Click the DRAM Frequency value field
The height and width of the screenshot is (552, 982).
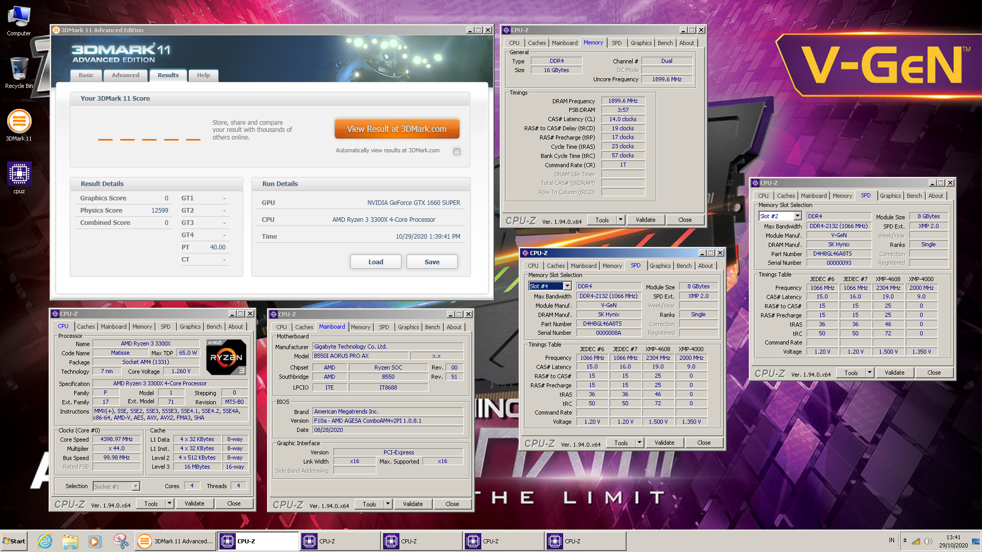click(623, 101)
